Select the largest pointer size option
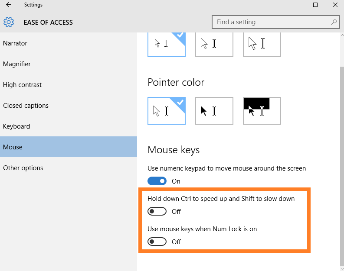This screenshot has height=271, width=344. (x=262, y=44)
